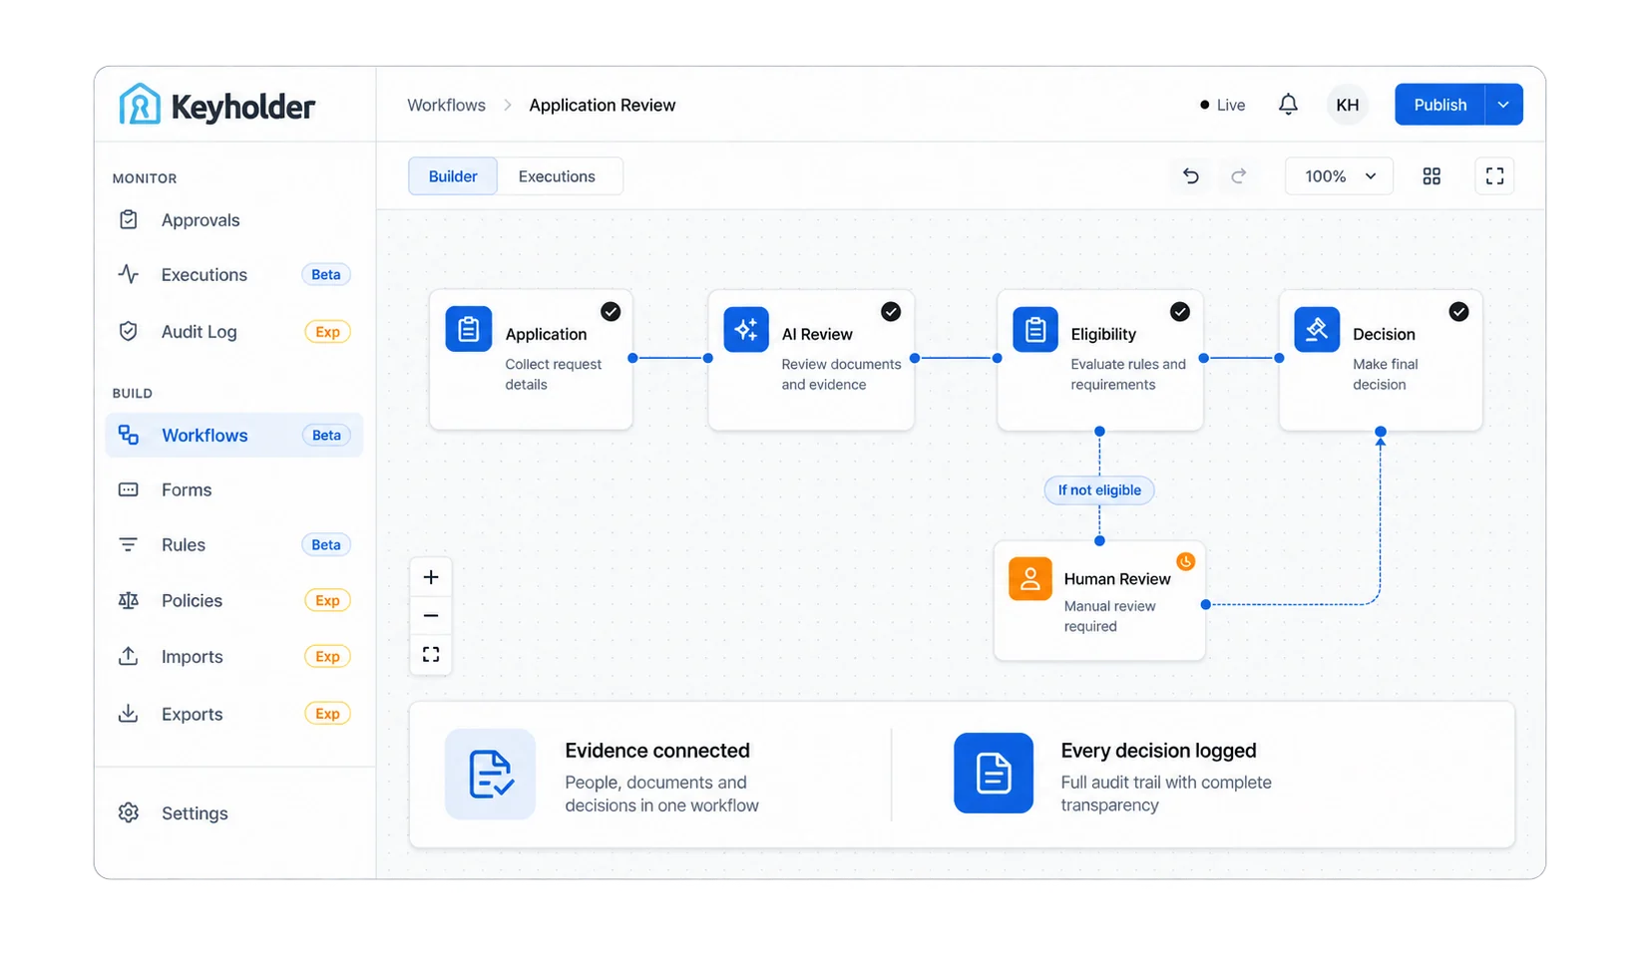The height and width of the screenshot is (954, 1640).
Task: Click the Exp badge next to Imports
Action: [327, 656]
